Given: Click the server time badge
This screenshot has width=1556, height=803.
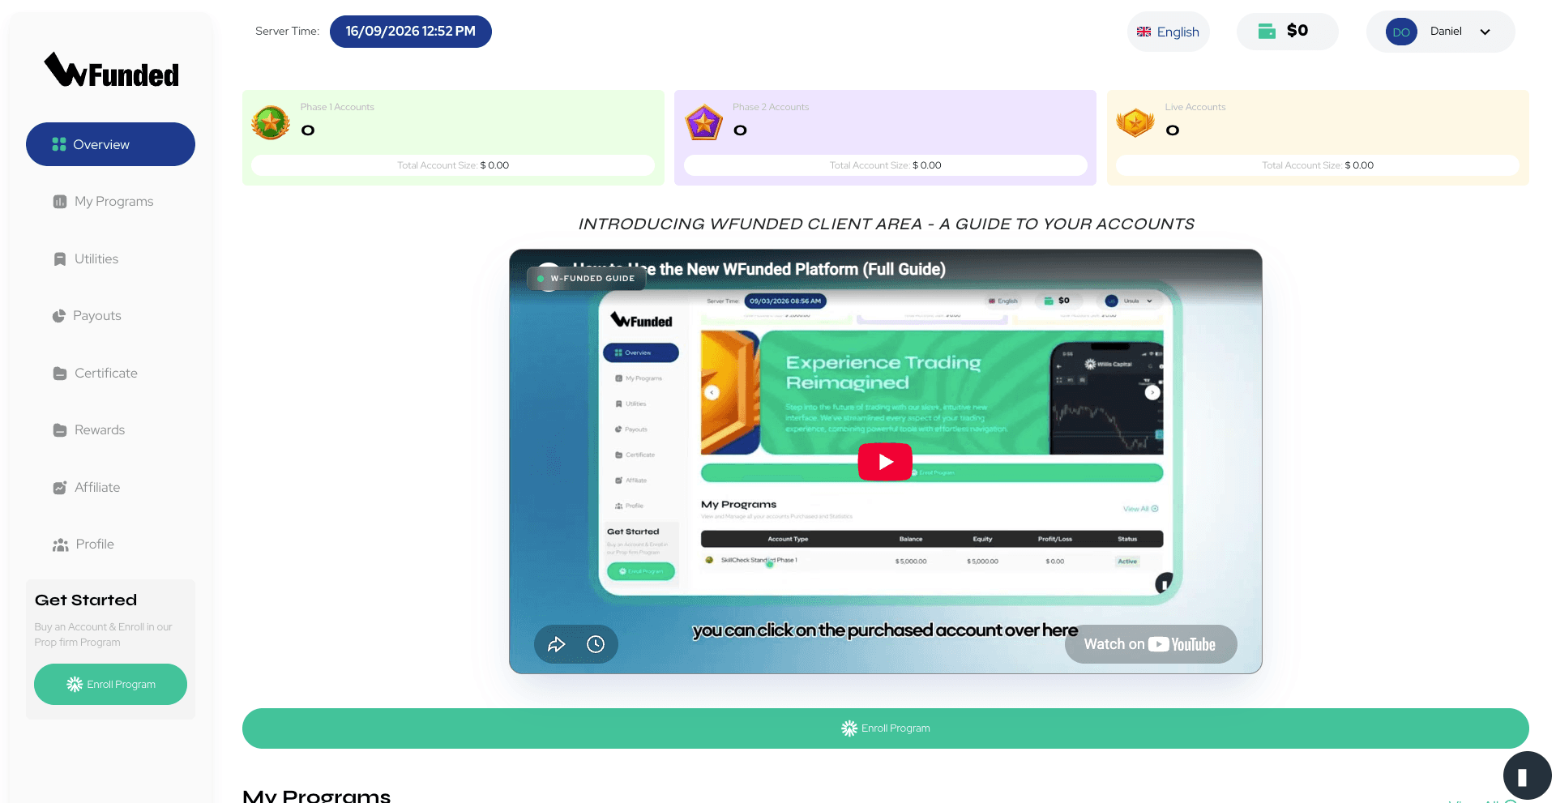Looking at the screenshot, I should click(411, 32).
